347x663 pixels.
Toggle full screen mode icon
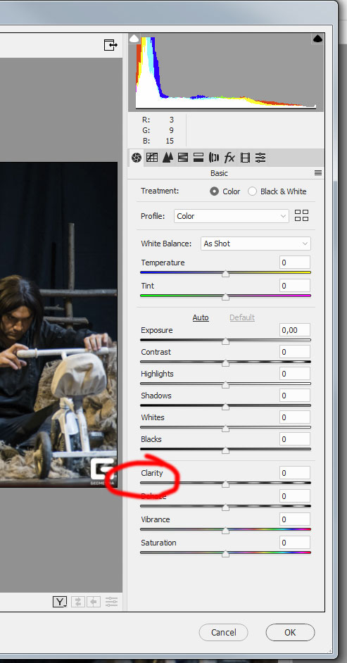pos(111,45)
